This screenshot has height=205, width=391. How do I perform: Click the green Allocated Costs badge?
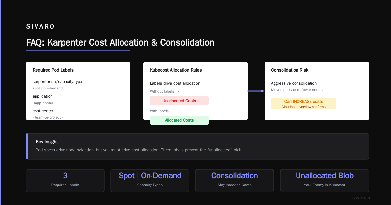(x=179, y=120)
